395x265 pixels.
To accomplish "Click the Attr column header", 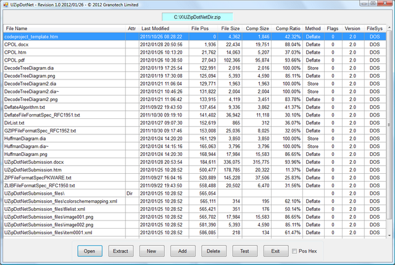I will point(131,28).
